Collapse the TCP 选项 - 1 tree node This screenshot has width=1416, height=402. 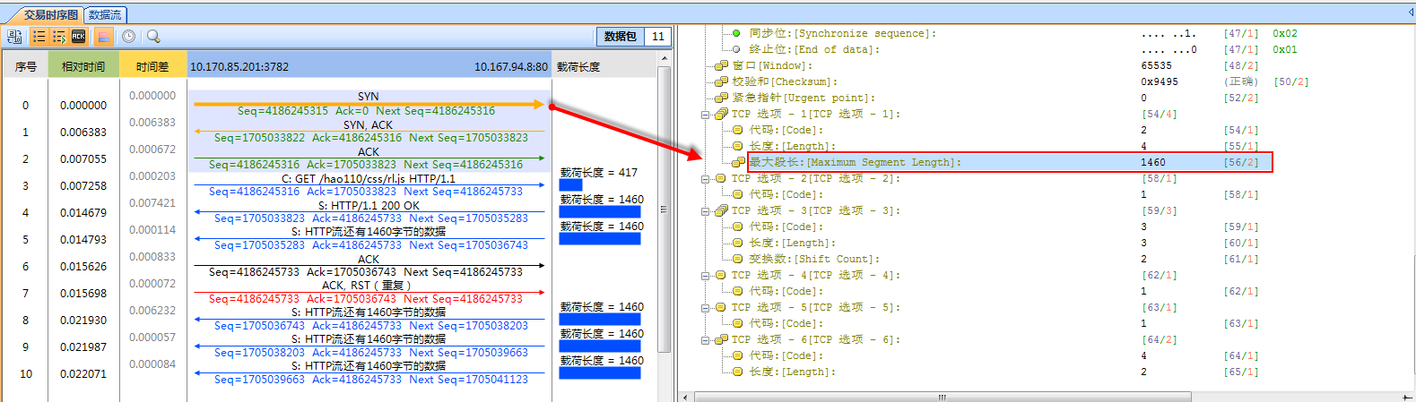[706, 115]
